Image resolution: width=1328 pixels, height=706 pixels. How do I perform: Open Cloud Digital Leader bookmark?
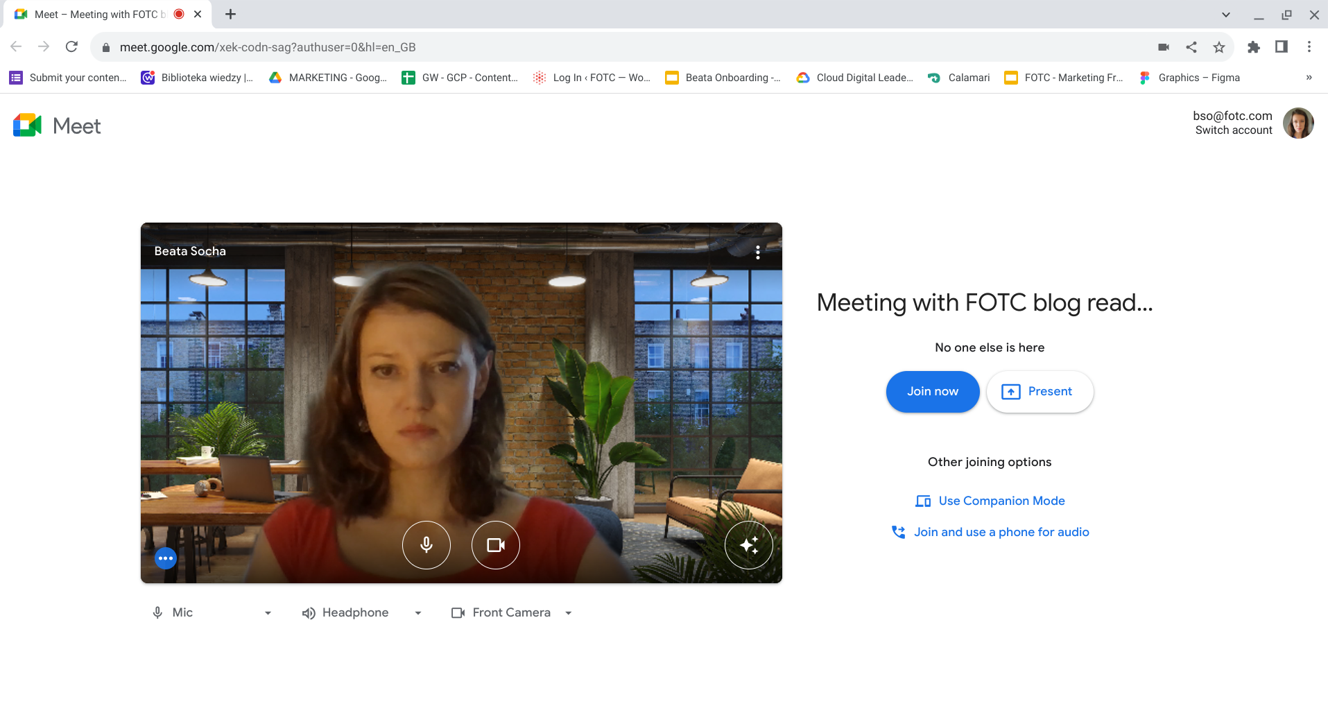[855, 78]
